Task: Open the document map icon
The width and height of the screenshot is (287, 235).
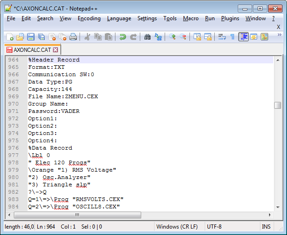Action: click(x=264, y=37)
